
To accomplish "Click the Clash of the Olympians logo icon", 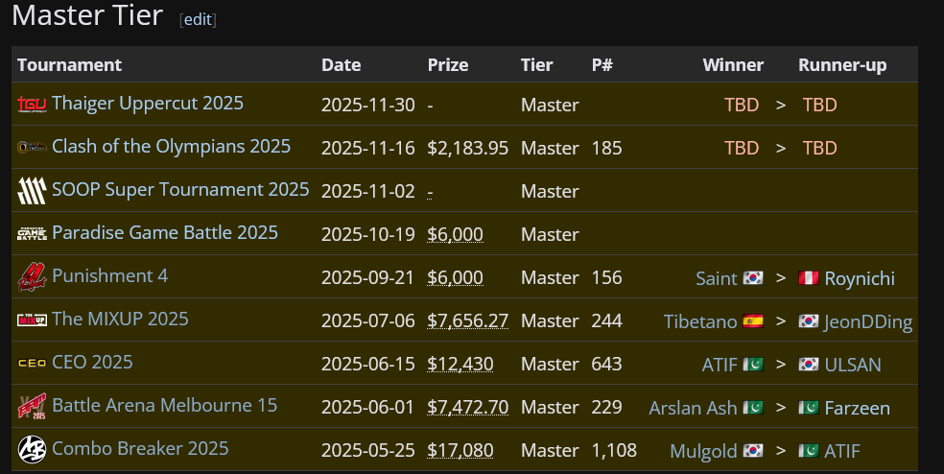I will click(x=32, y=147).
